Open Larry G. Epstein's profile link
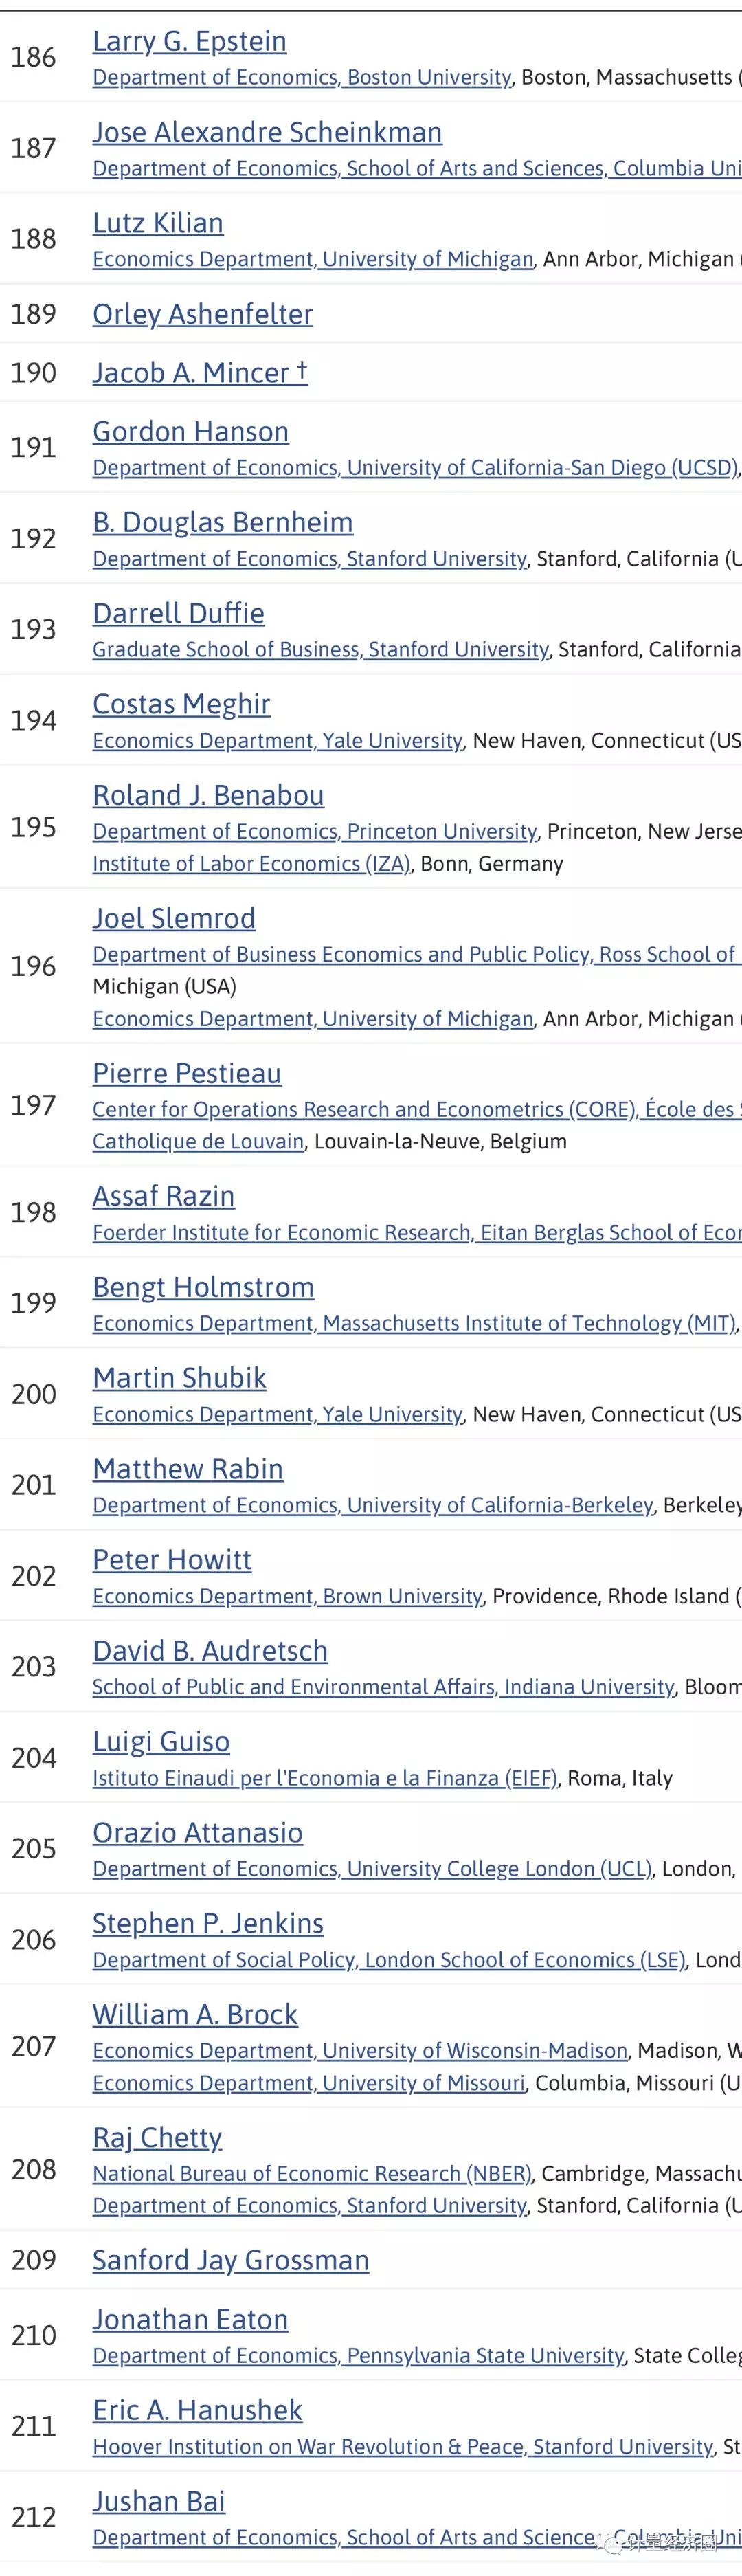 [x=189, y=42]
